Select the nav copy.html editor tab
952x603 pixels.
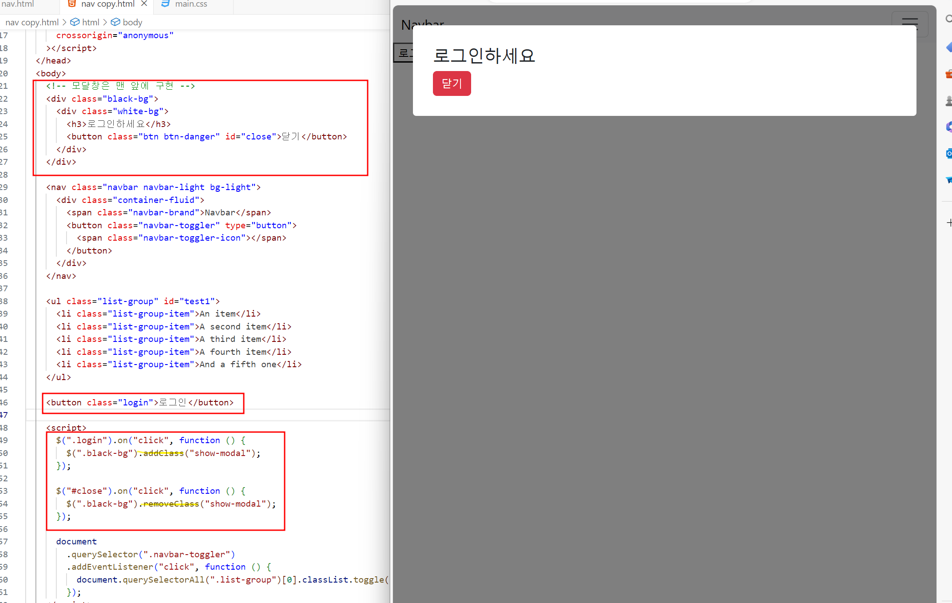point(107,4)
